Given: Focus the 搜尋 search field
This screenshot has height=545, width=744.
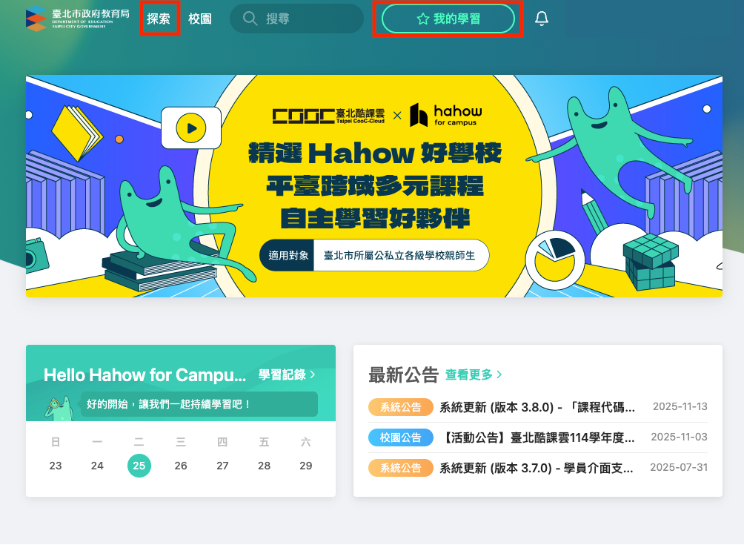Looking at the screenshot, I should (296, 19).
